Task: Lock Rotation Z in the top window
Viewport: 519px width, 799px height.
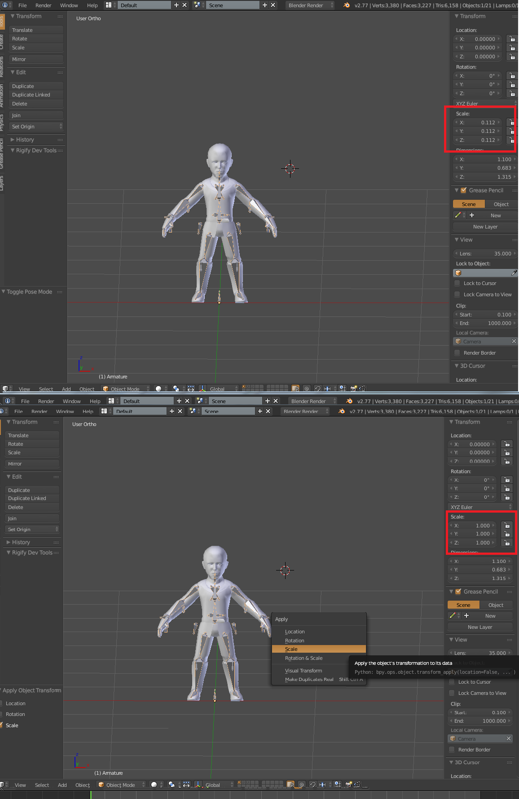Action: tap(512, 93)
